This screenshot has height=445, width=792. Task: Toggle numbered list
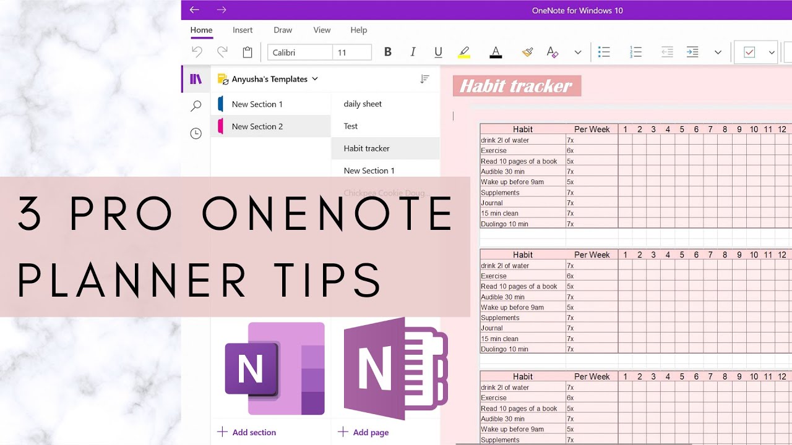635,53
